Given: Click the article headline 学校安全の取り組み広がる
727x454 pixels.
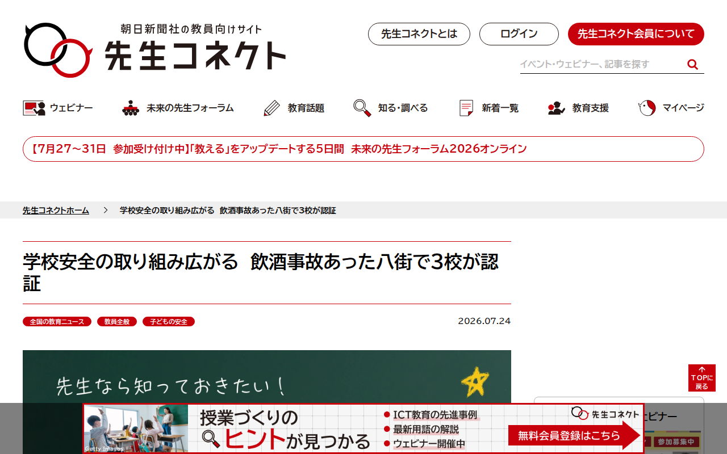Looking at the screenshot, I should point(261,272).
